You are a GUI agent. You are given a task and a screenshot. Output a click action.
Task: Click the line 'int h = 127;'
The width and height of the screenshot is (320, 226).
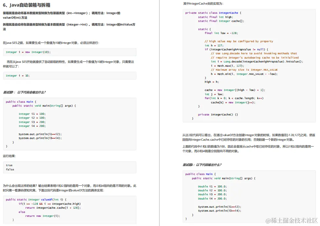[x=214, y=46]
